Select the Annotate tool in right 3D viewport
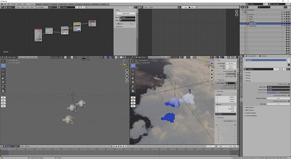This screenshot has height=159, width=291. click(133, 86)
